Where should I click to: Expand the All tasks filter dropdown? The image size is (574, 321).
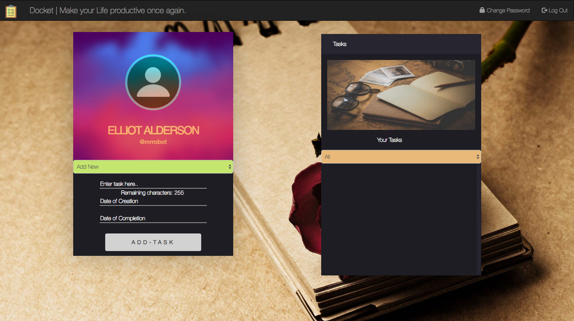coord(401,157)
